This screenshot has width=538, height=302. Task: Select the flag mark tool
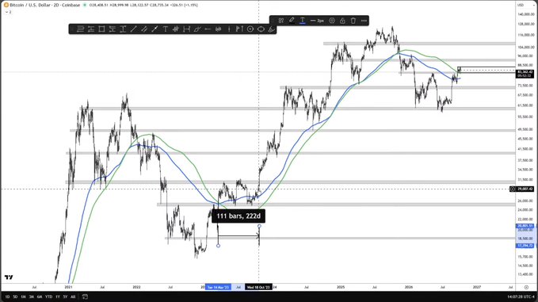coord(239,29)
